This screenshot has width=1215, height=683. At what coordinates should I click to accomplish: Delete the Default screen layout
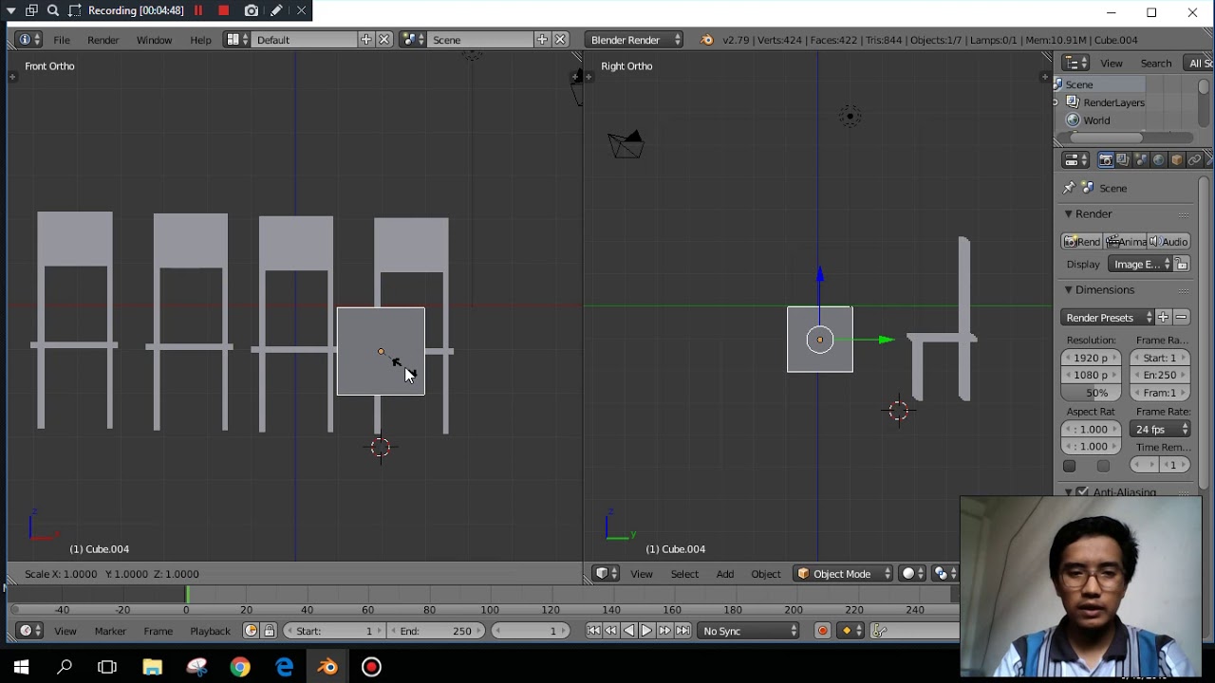point(383,40)
